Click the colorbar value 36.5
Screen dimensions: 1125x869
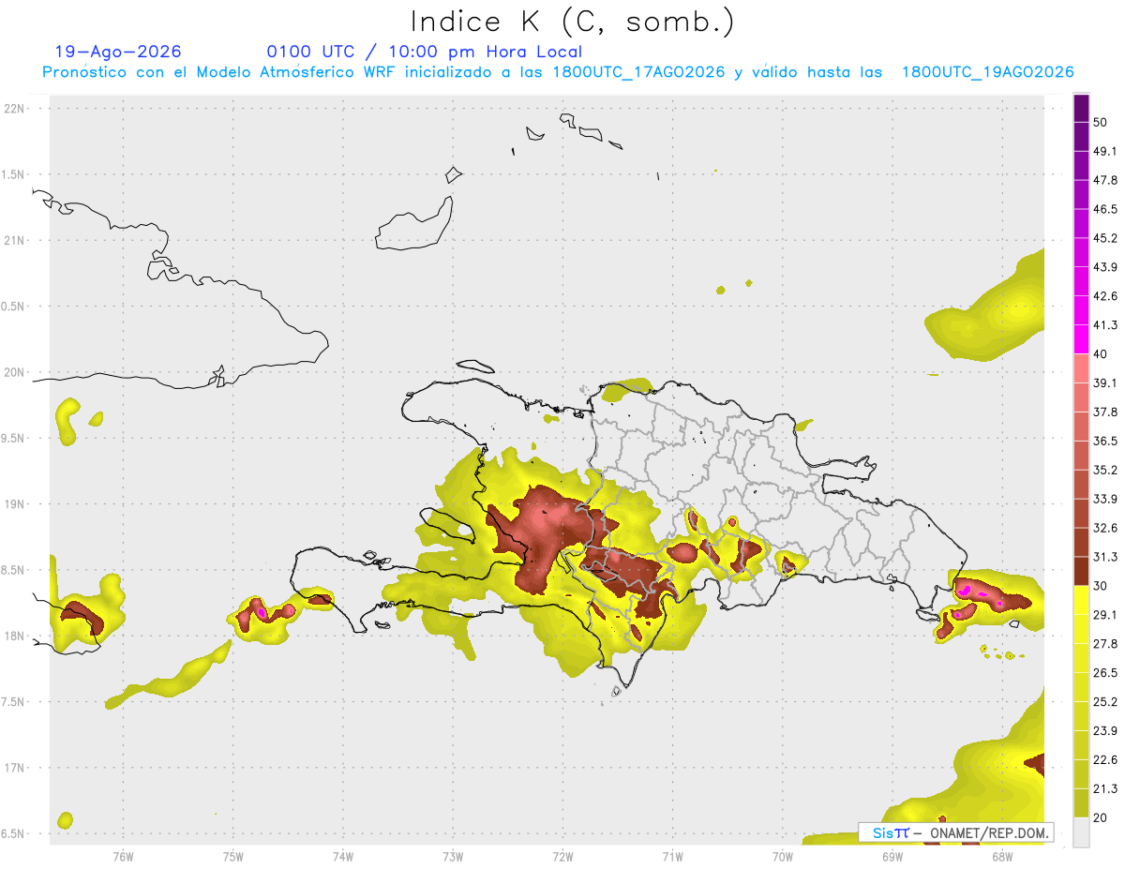(1105, 441)
